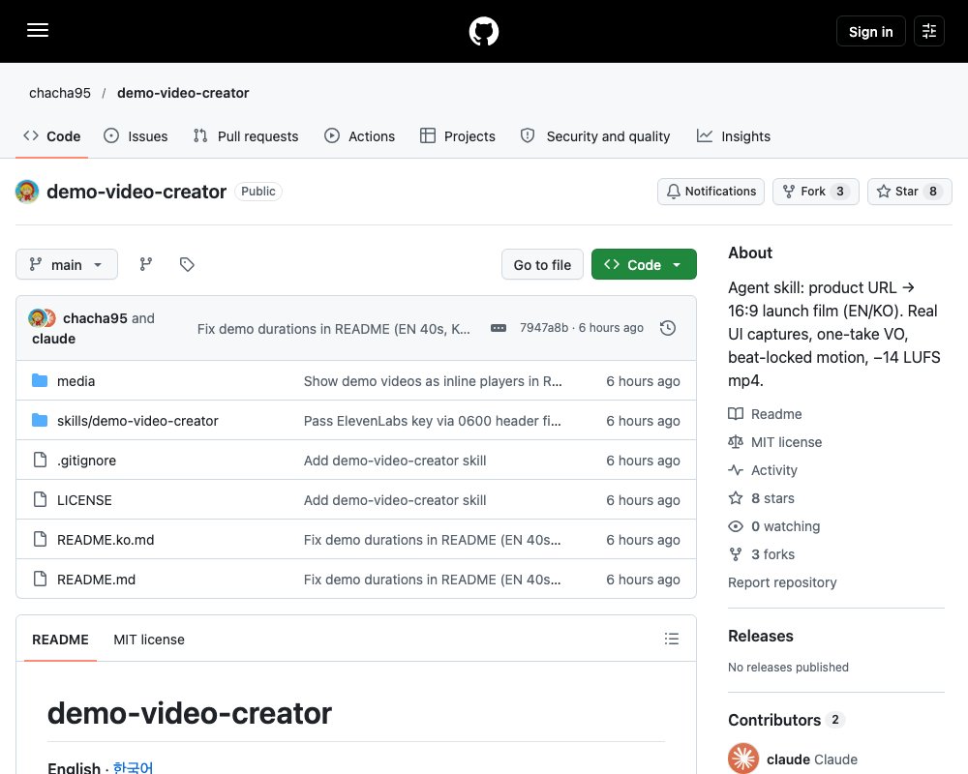Click the claude contributor avatar
968x774 pixels.
click(743, 759)
